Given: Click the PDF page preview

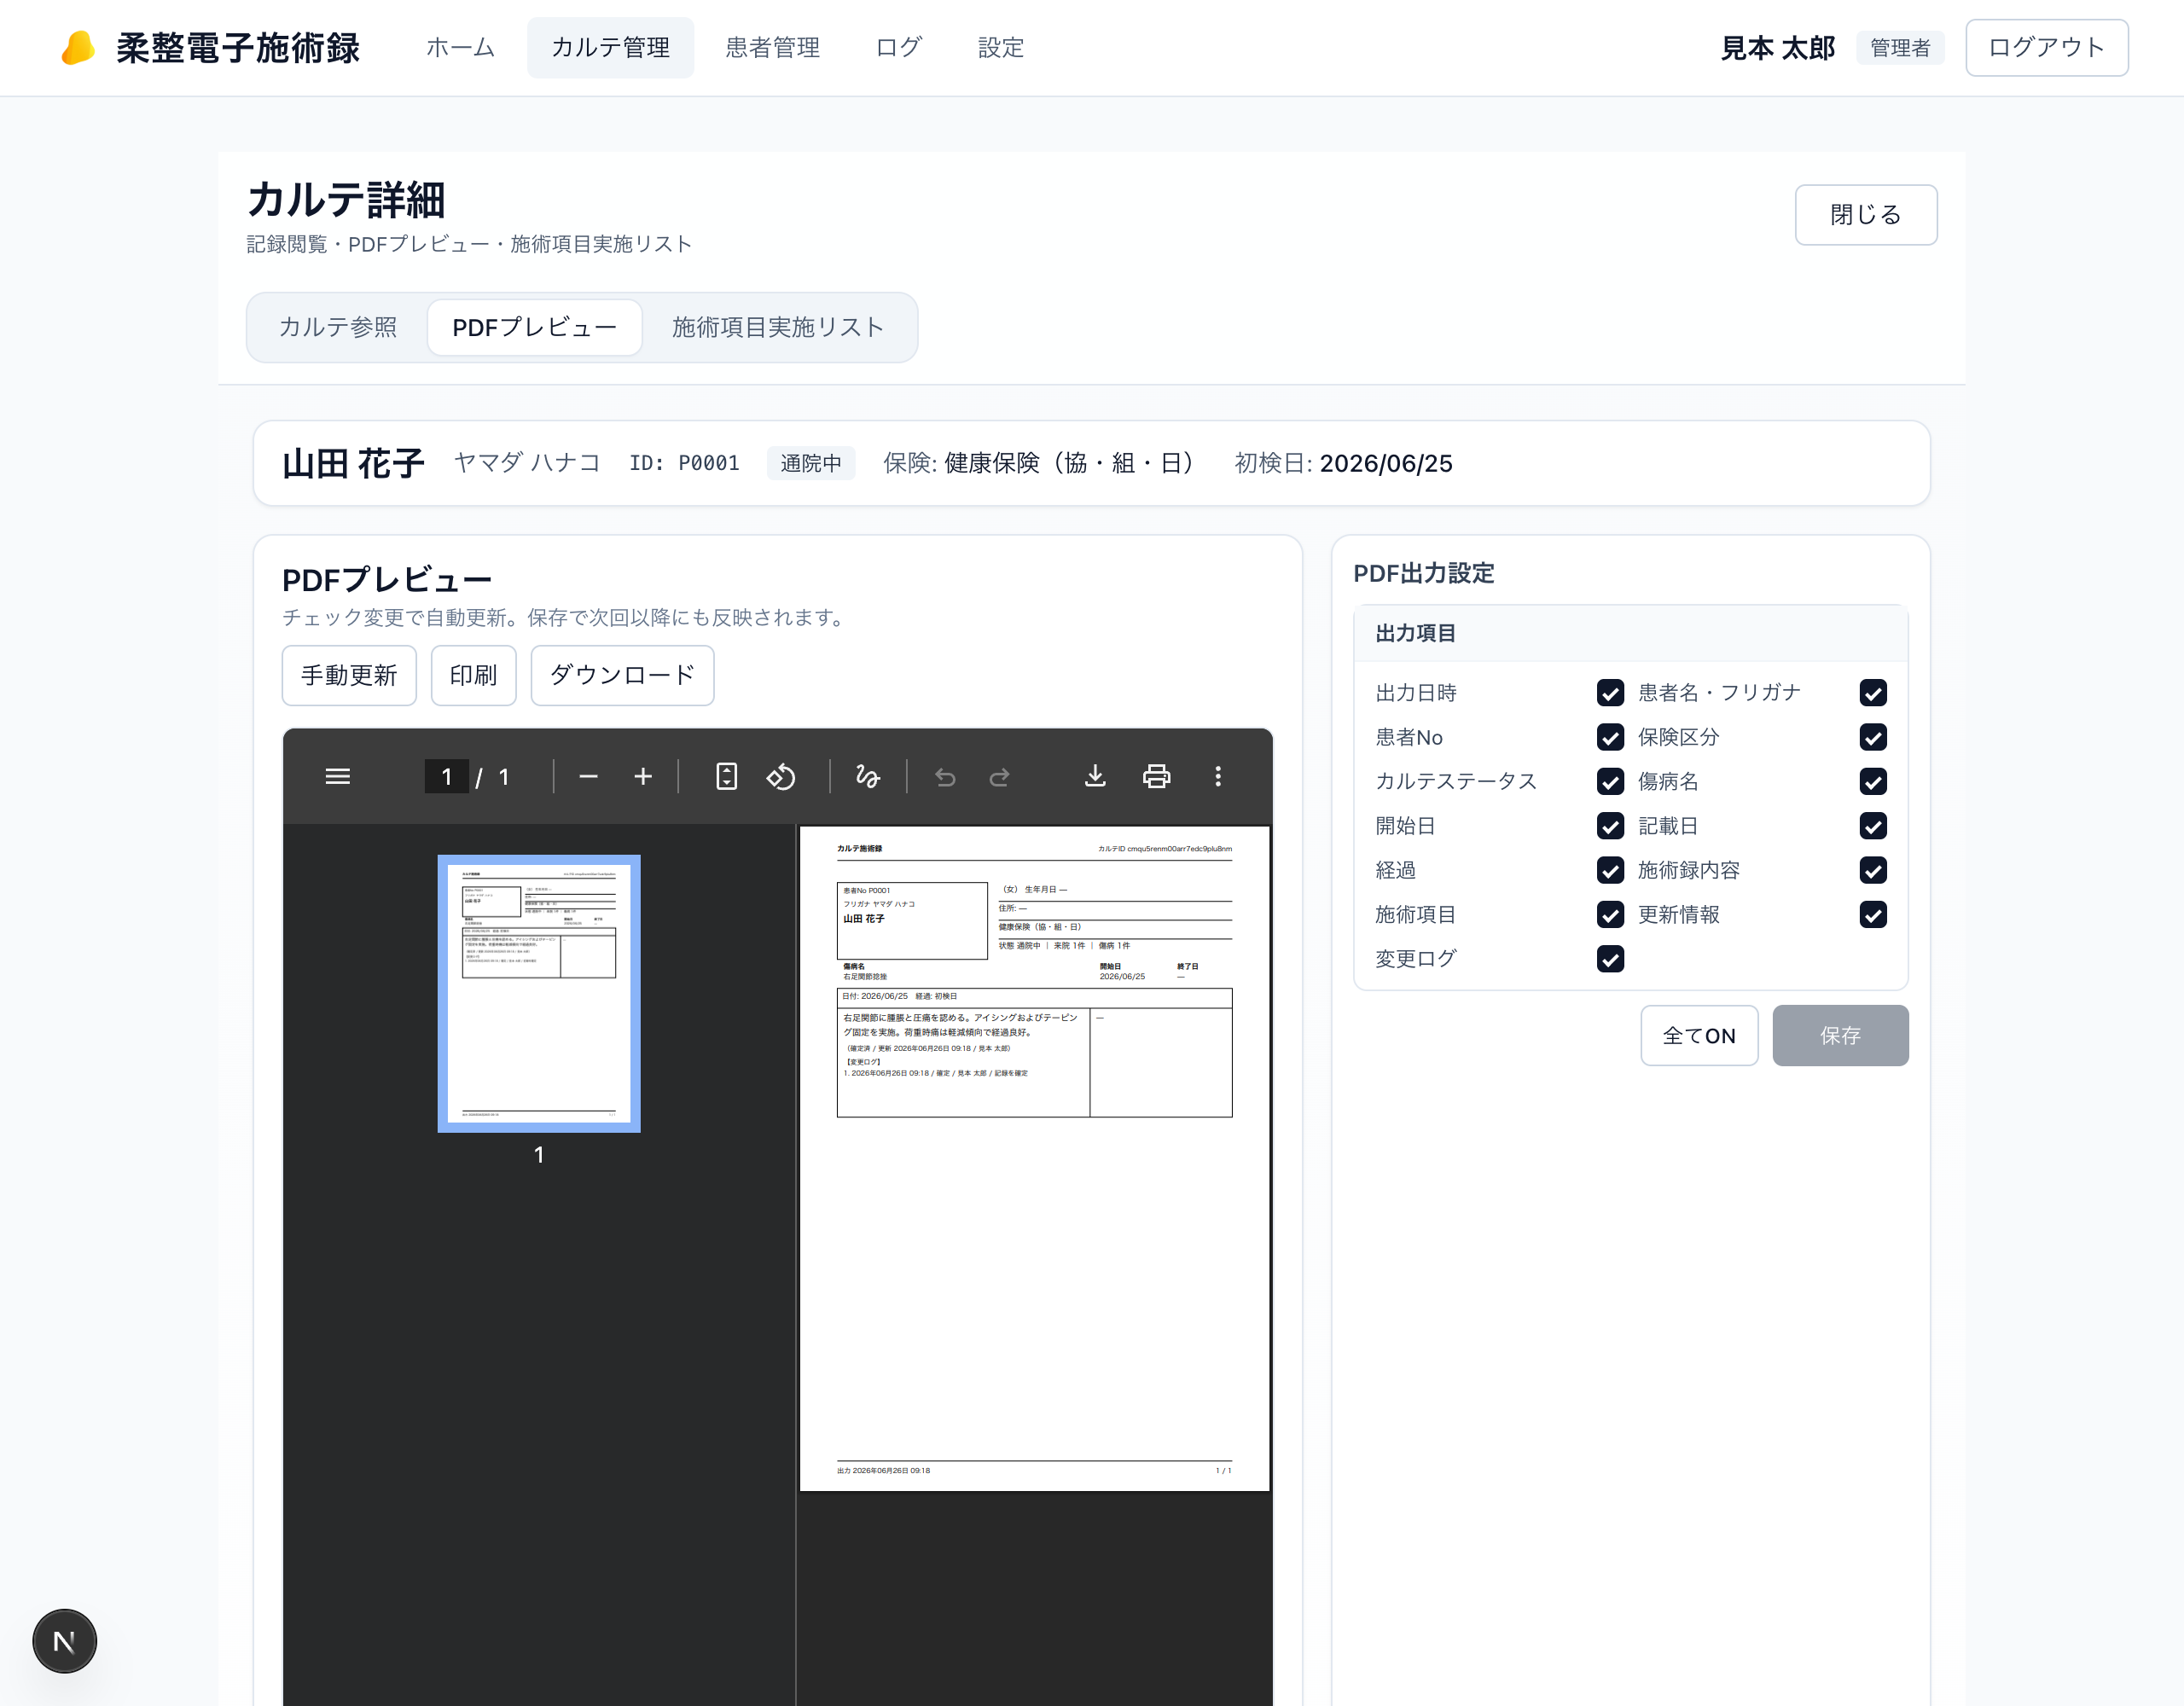Looking at the screenshot, I should [x=1034, y=1158].
